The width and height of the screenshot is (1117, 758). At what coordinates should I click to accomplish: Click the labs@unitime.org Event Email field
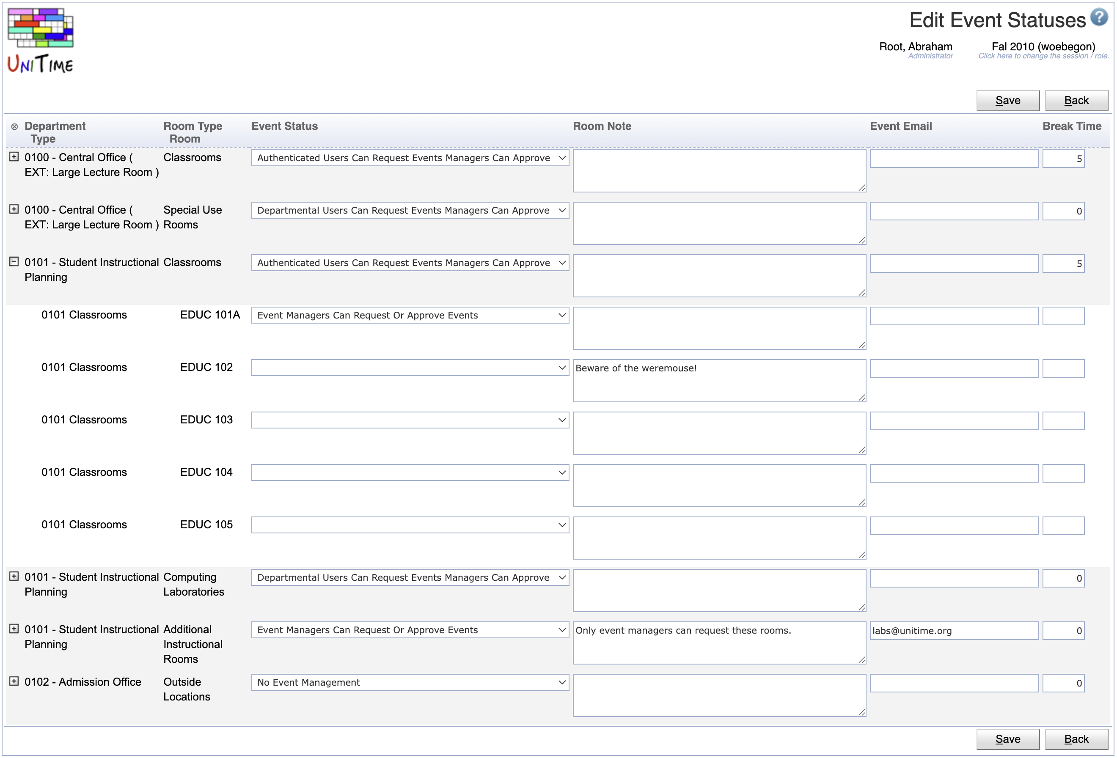click(x=954, y=630)
